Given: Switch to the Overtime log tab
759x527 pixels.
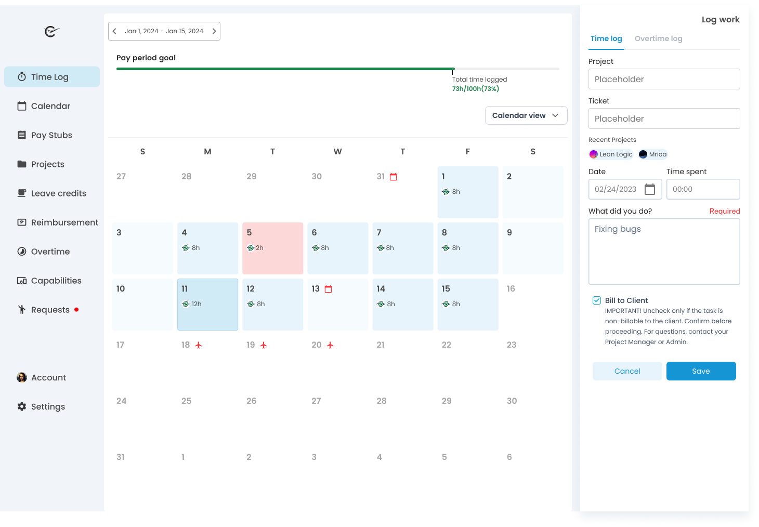Looking at the screenshot, I should 658,38.
